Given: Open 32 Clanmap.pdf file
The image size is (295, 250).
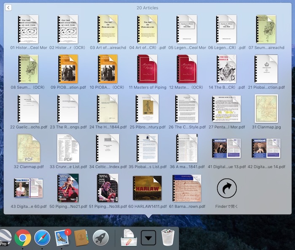Looking at the screenshot, I should [x=29, y=148].
